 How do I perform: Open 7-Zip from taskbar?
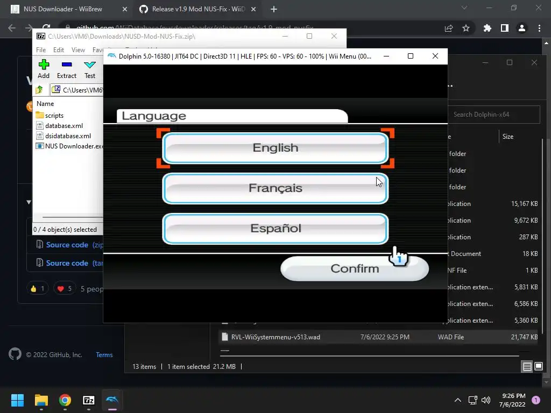click(89, 400)
